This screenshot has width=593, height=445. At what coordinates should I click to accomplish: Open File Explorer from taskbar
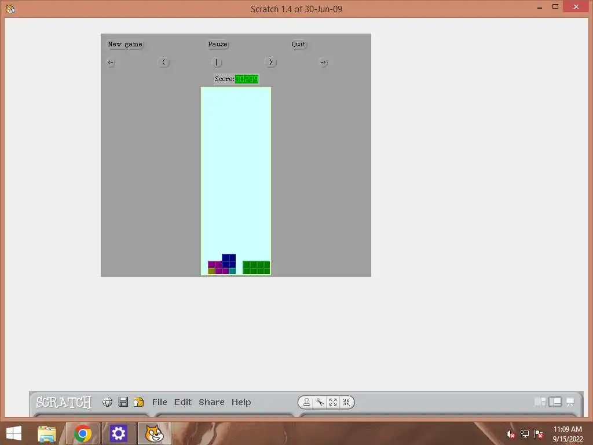(x=47, y=433)
